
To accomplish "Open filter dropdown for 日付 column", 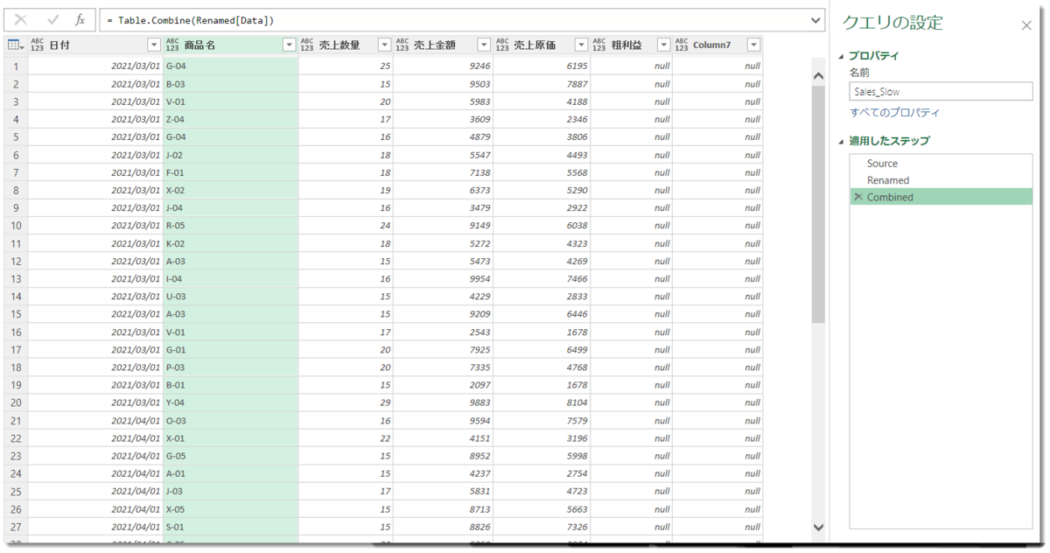I will pos(154,45).
